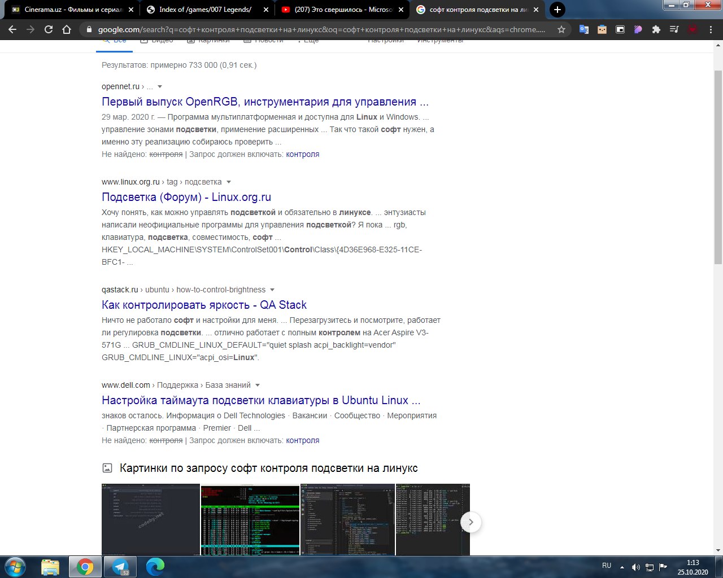Click контроля link under the Dell result

(302, 440)
